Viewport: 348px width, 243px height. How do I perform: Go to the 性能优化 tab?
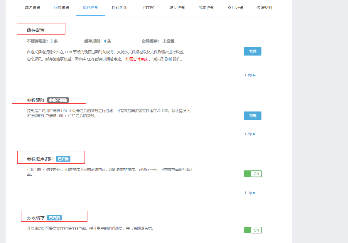pos(119,8)
